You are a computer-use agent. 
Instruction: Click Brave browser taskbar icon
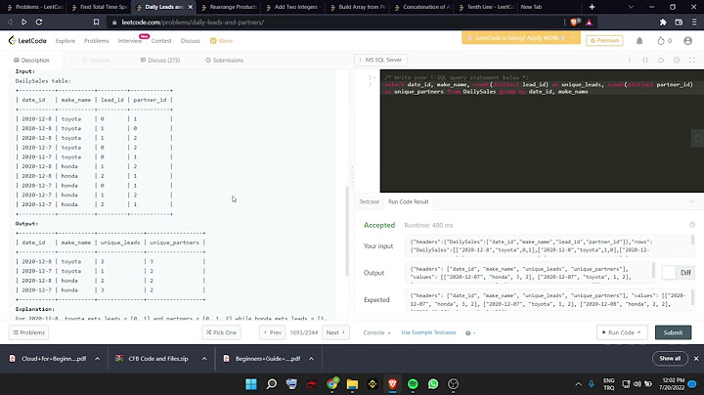tap(392, 384)
